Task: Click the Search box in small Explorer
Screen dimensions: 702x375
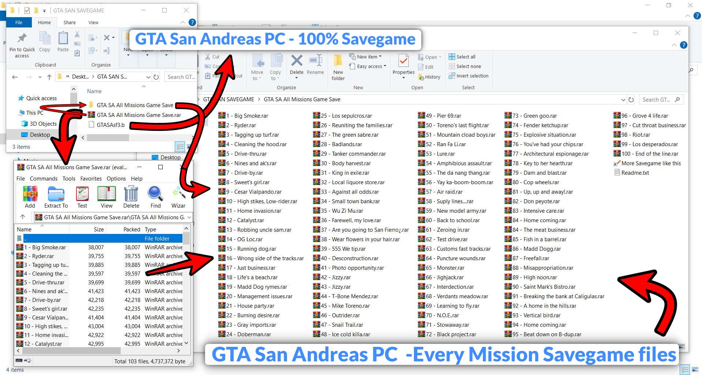Action: 181,77
